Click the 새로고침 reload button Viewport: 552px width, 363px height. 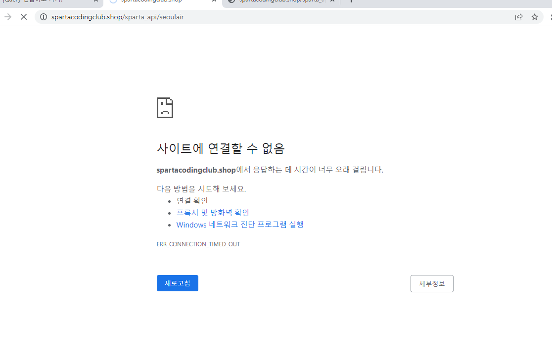tap(178, 283)
